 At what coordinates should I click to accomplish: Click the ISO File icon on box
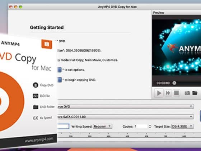tap(36, 96)
